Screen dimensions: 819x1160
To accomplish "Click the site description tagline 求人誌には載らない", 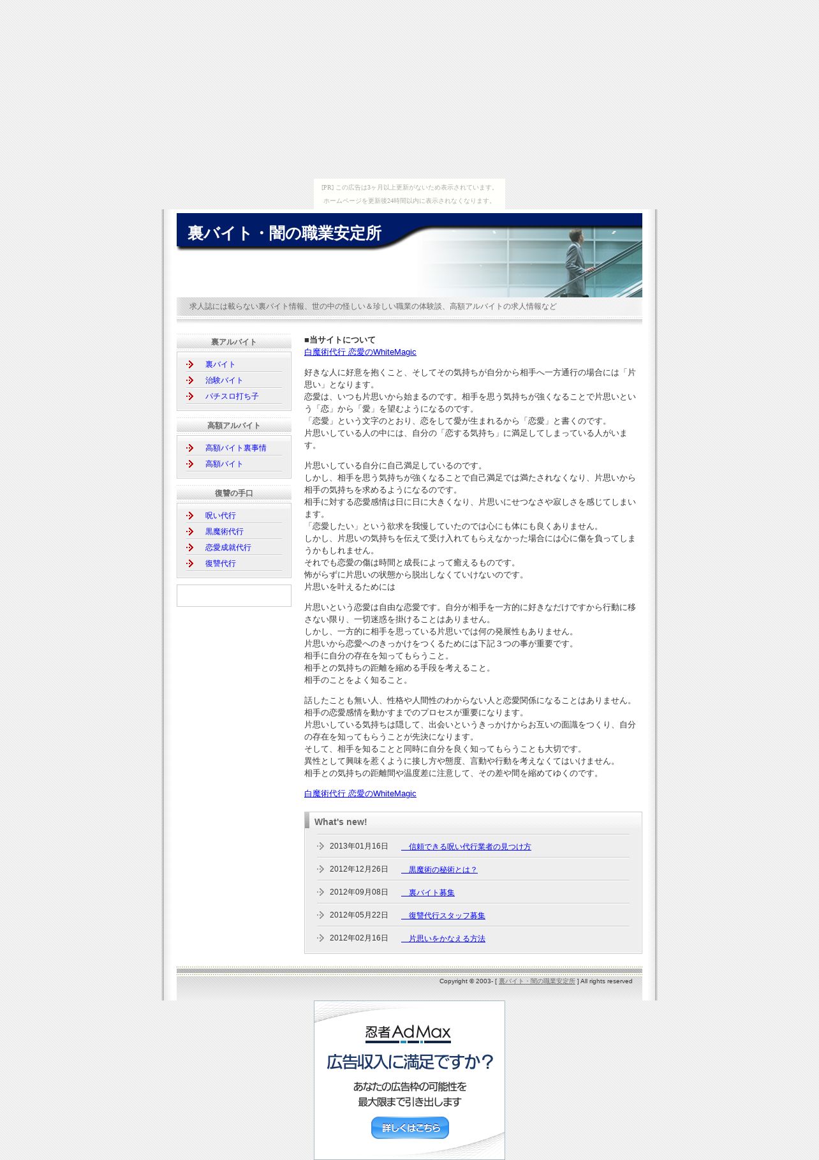I will click(x=373, y=306).
